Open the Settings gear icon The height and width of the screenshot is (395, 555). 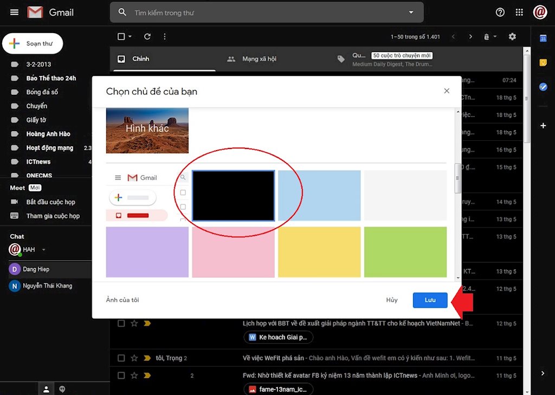click(512, 36)
